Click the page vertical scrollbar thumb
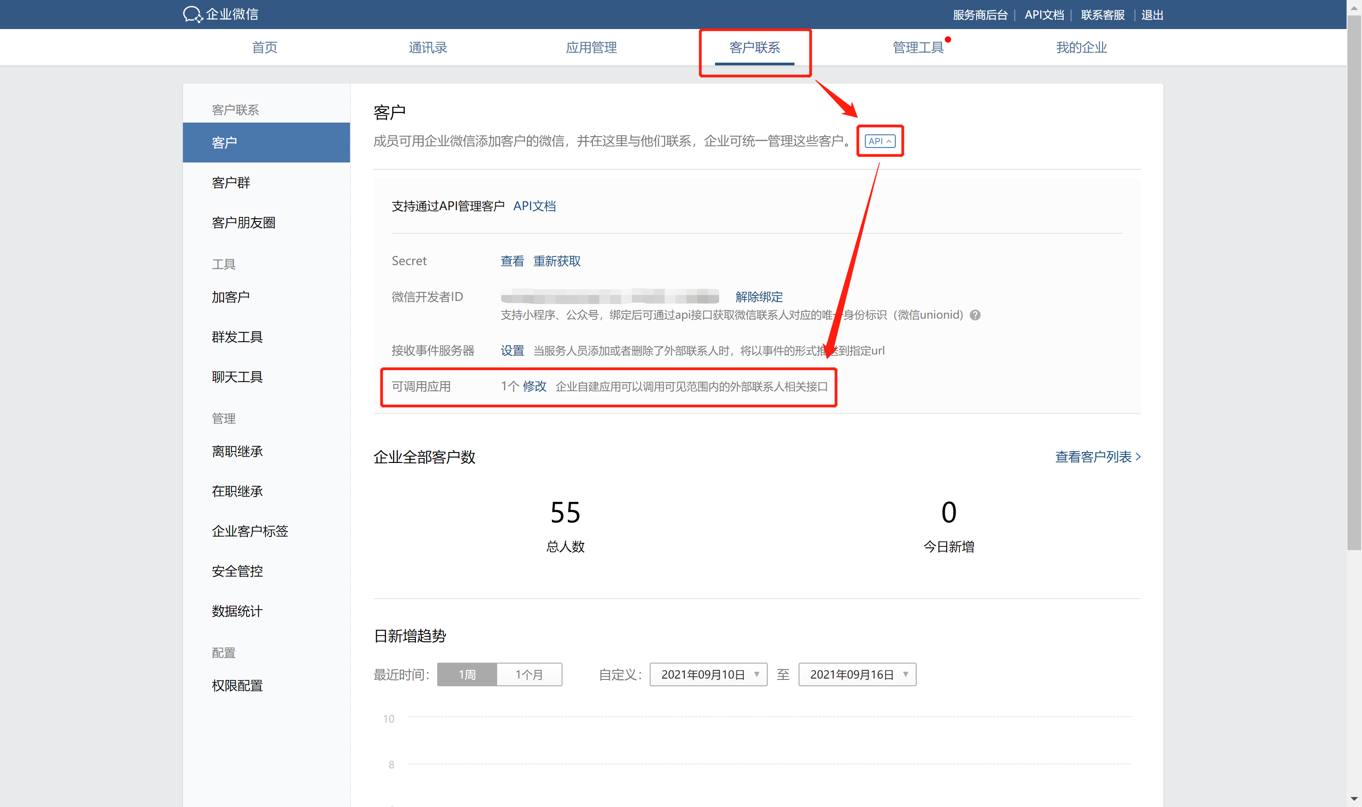The image size is (1362, 807). coord(1354,283)
